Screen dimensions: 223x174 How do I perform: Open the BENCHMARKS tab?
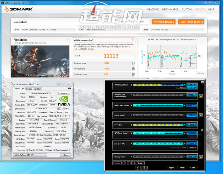coord(170,9)
